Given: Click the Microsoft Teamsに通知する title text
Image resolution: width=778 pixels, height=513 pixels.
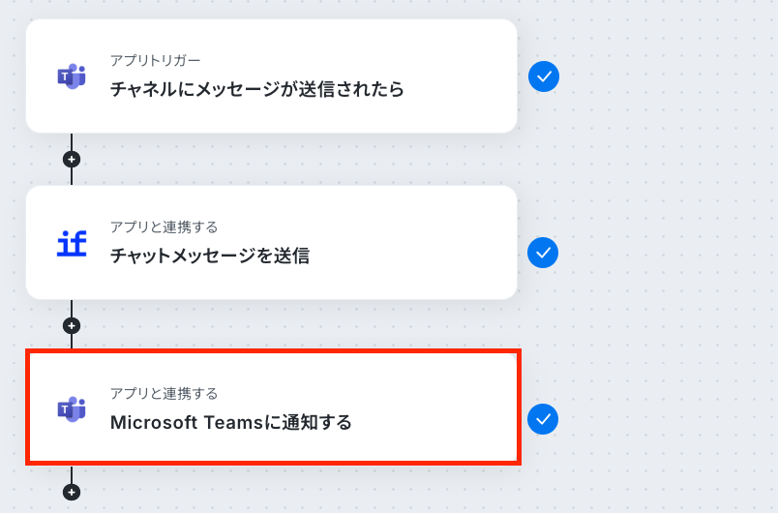Looking at the screenshot, I should pyautogui.click(x=230, y=423).
